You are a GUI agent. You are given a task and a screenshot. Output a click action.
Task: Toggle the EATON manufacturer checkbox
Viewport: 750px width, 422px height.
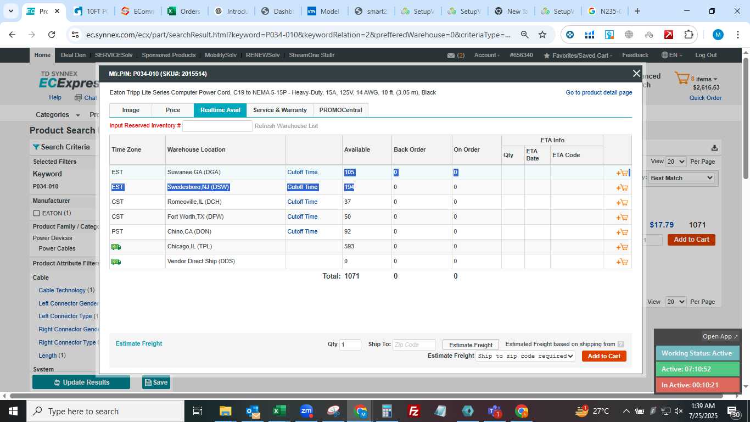click(x=36, y=213)
